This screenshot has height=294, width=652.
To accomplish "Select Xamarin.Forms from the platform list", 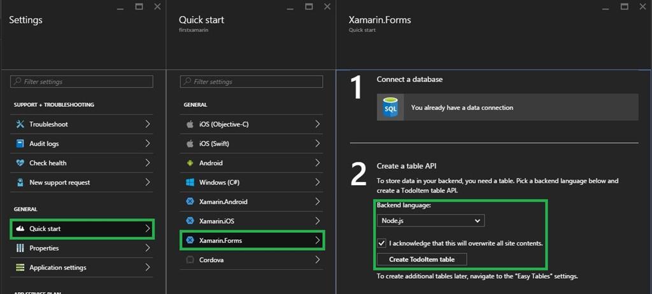I will (x=253, y=241).
